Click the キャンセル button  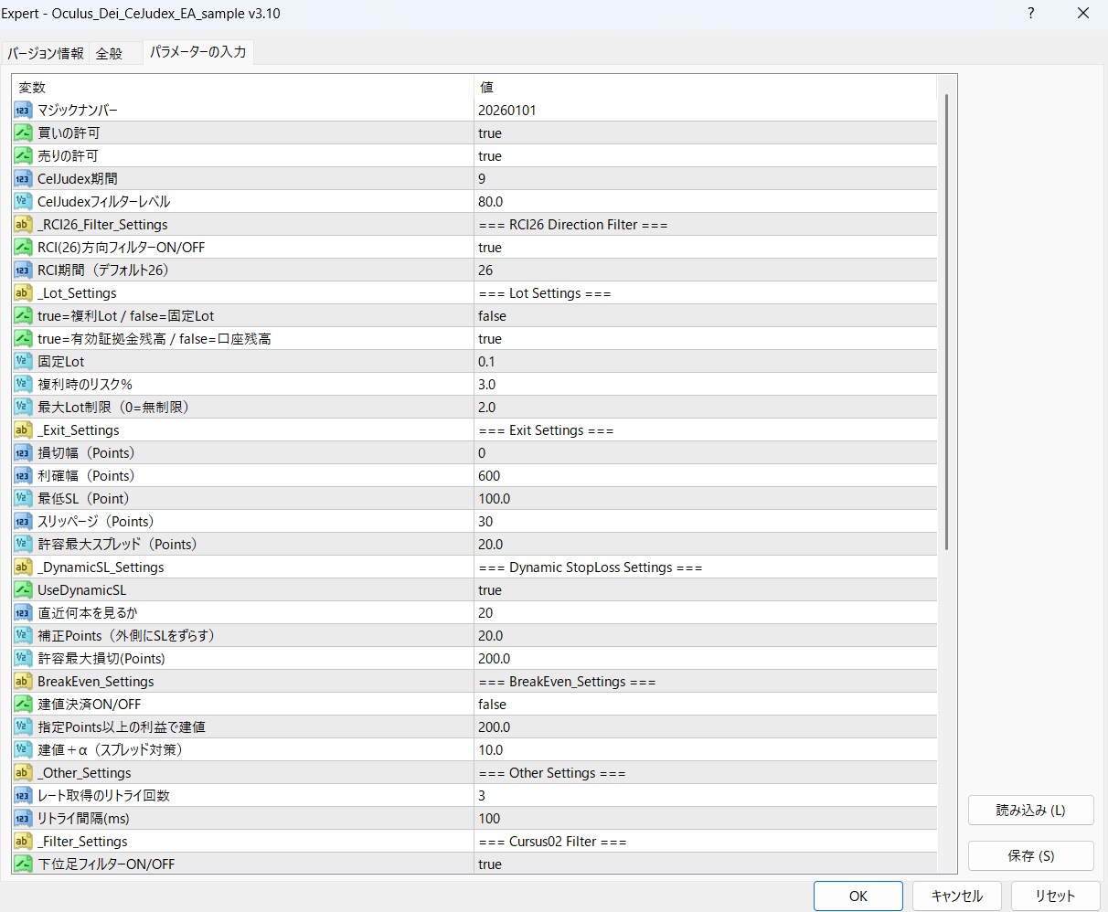pyautogui.click(x=956, y=896)
